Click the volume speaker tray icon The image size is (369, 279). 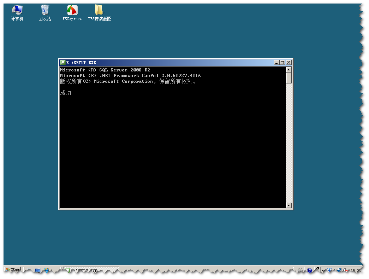(345, 270)
